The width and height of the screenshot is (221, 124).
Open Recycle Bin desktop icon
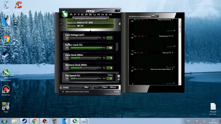[x=6, y=6]
